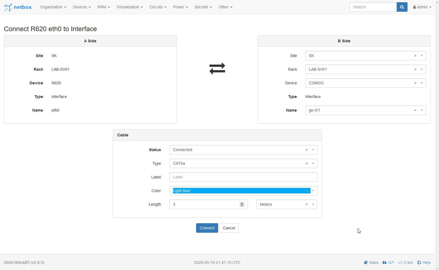439x270 pixels.
Task: Click the page heading Connect R620 eth0
Action: [50, 29]
